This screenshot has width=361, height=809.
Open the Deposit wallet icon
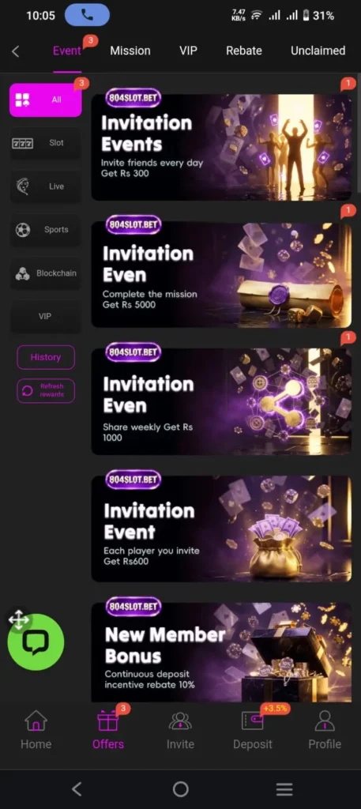click(253, 721)
